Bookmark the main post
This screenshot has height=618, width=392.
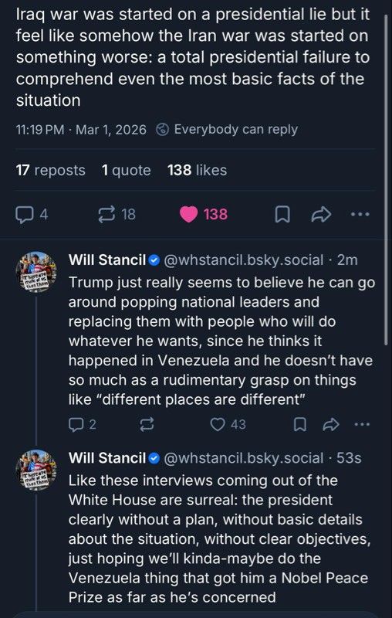tap(282, 215)
